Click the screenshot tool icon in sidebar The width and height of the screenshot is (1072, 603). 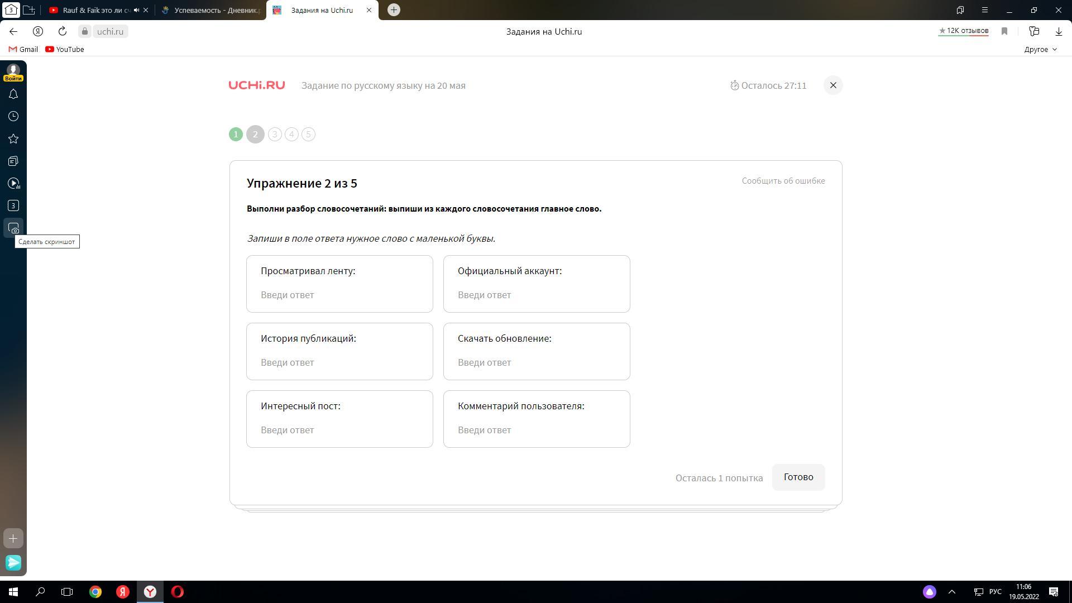13,228
